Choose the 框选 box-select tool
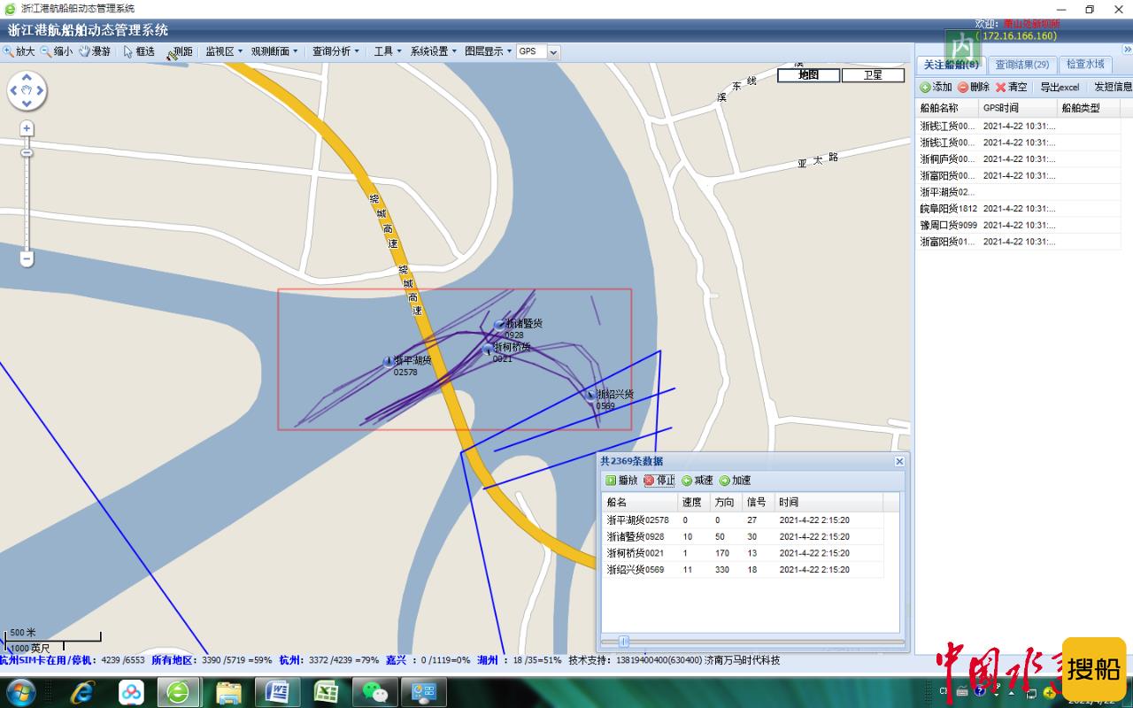The height and width of the screenshot is (708, 1133). click(x=139, y=51)
